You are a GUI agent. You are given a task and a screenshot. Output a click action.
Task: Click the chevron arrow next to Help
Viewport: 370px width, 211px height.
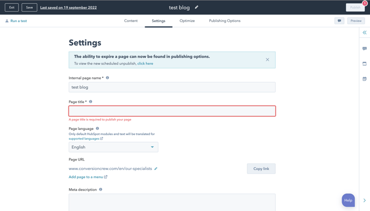coord(365,200)
